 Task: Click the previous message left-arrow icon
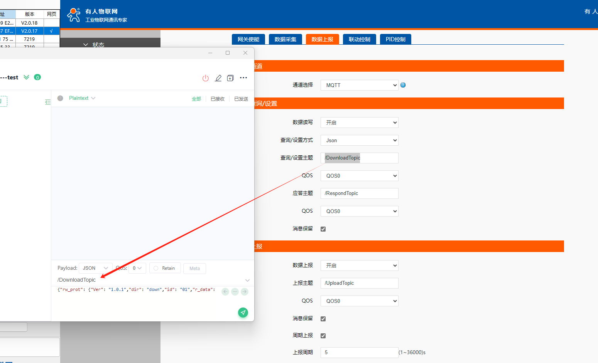[x=226, y=292]
